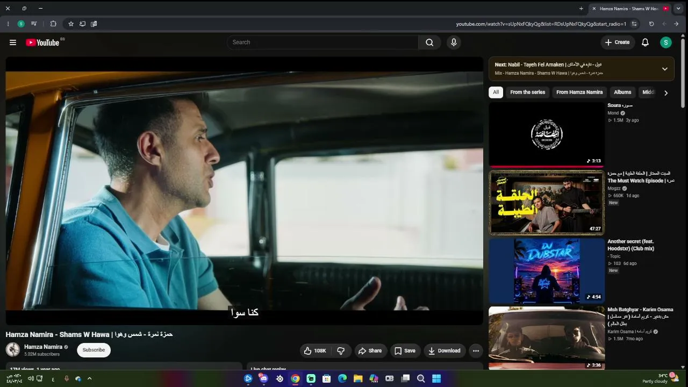This screenshot has height=387, width=688.
Task: Open taskbar Search magnifier
Action: click(421, 379)
